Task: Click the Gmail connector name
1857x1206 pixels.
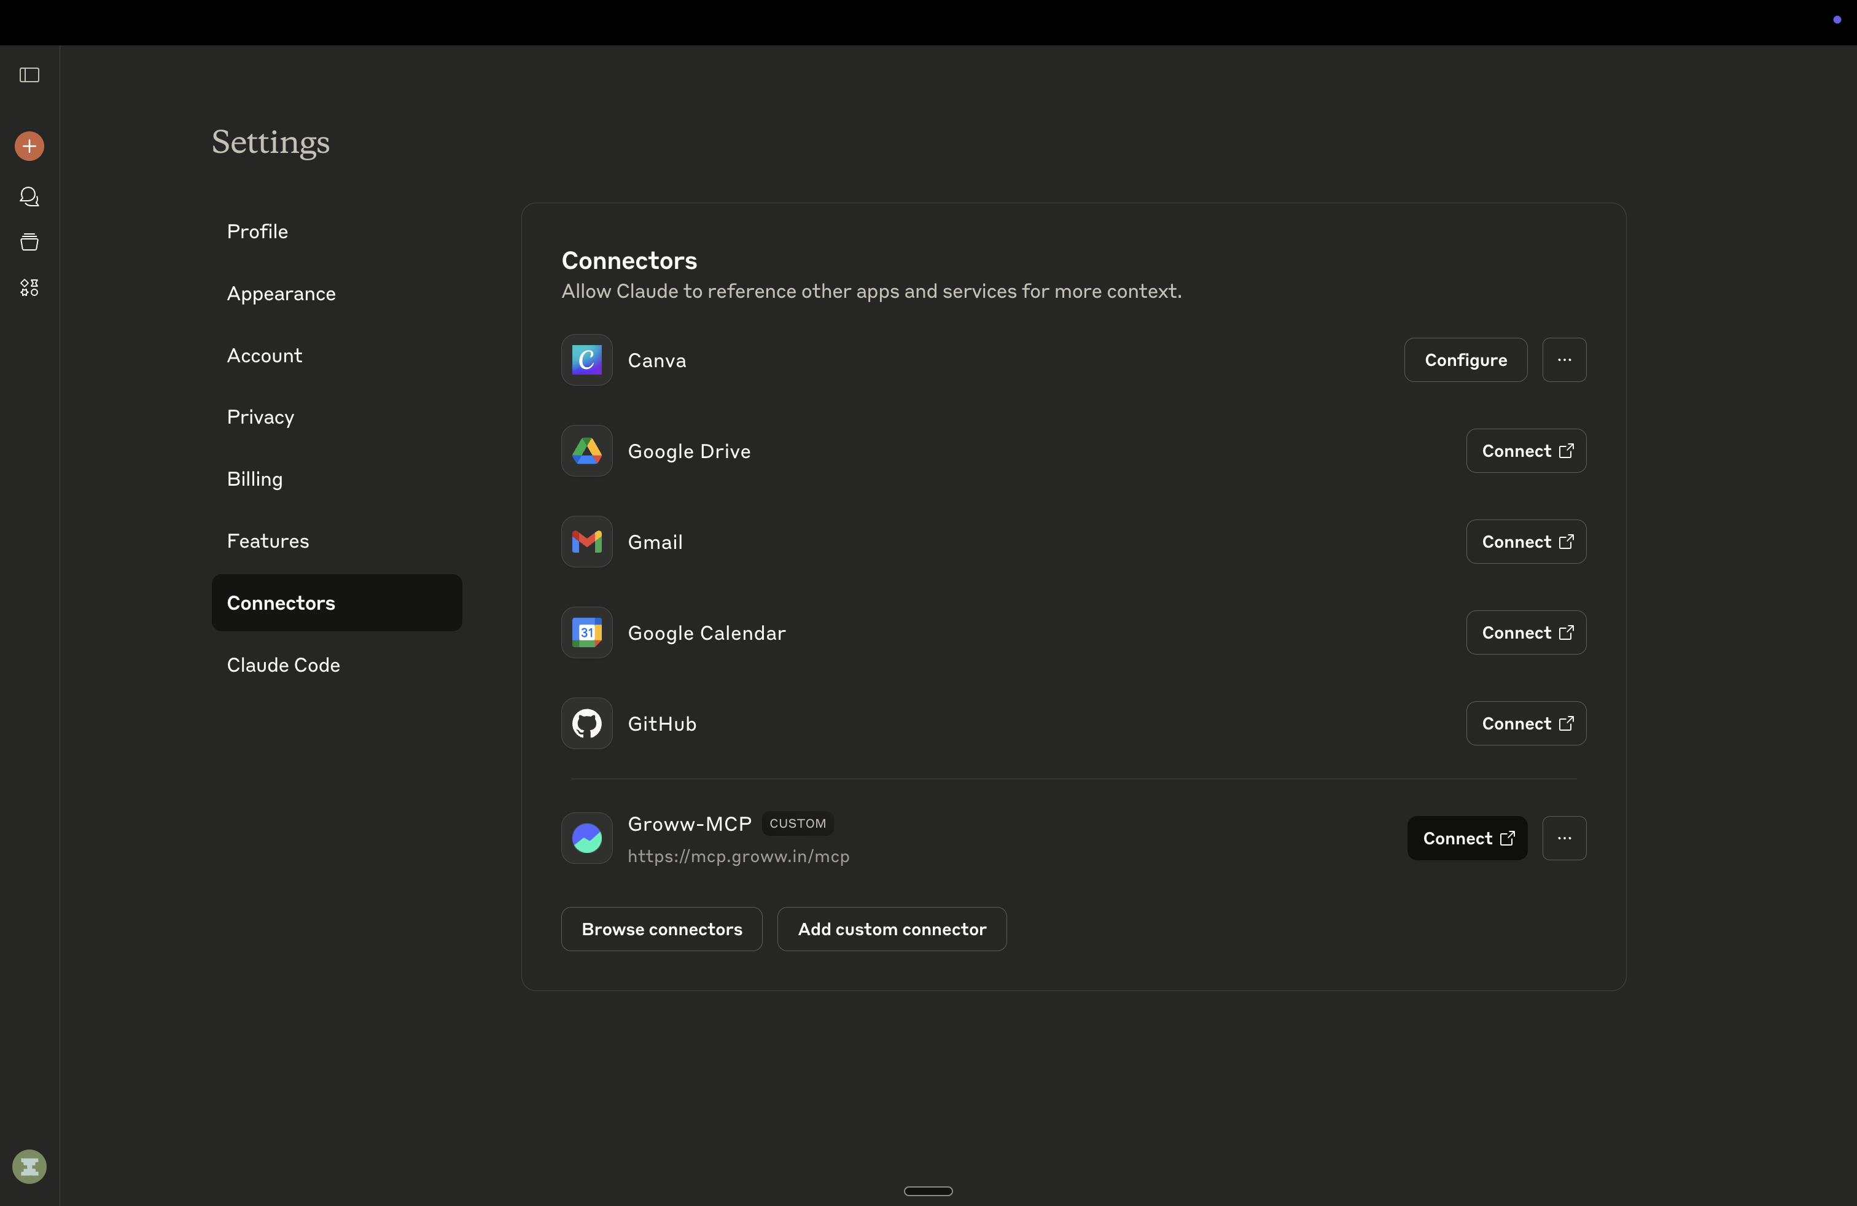Action: pyautogui.click(x=655, y=542)
